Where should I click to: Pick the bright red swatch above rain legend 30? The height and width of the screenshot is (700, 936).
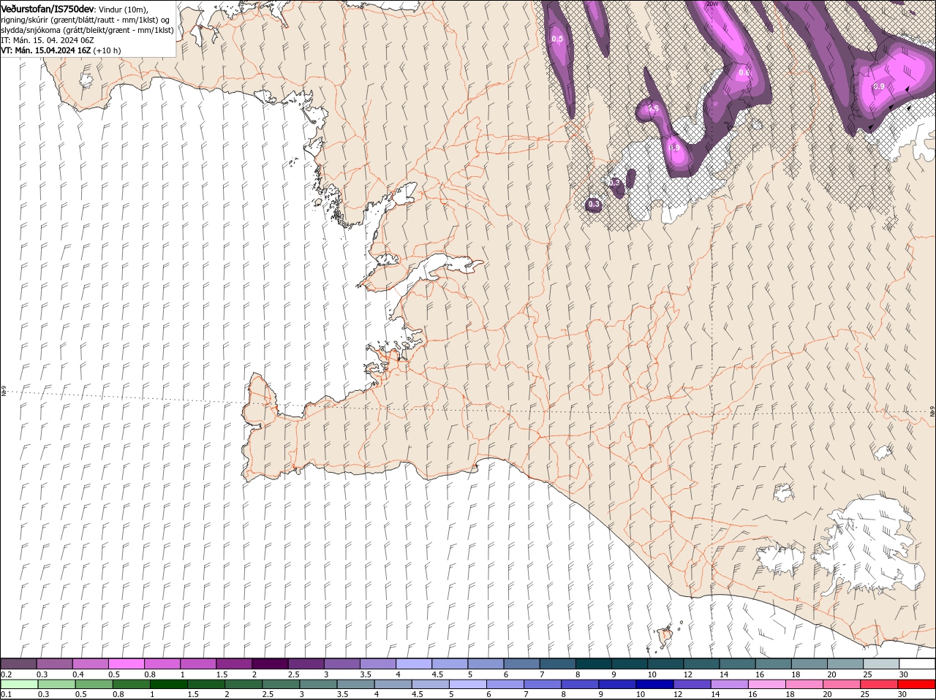coord(917,684)
